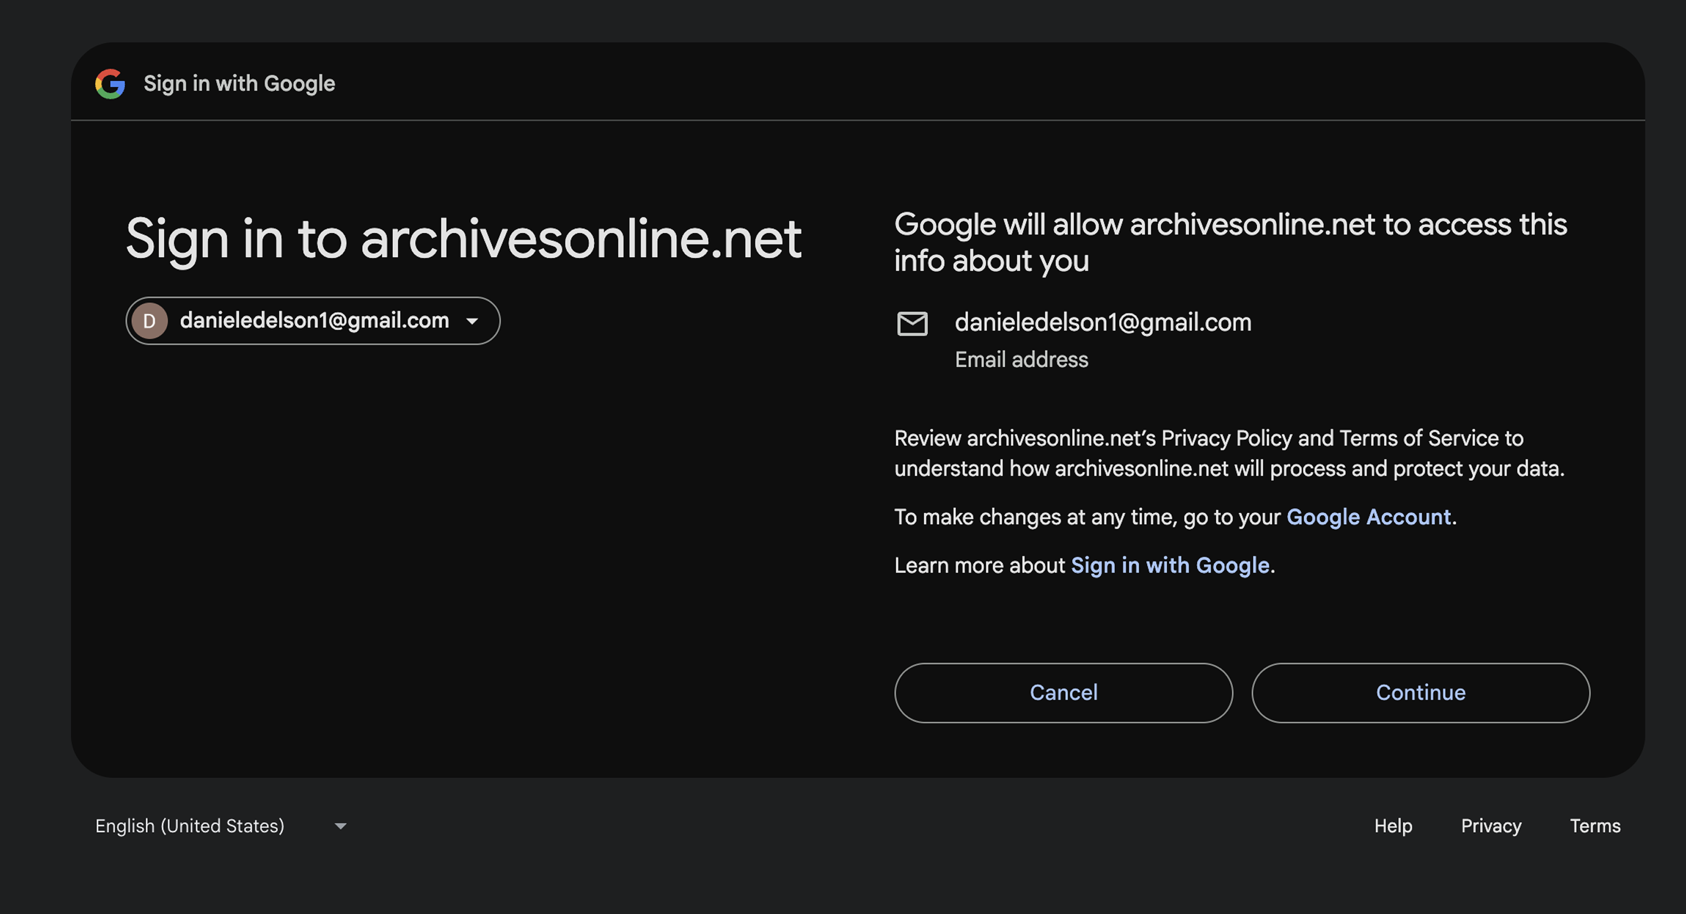Open the Terms footer link
Image resolution: width=1686 pixels, height=914 pixels.
[x=1595, y=826]
